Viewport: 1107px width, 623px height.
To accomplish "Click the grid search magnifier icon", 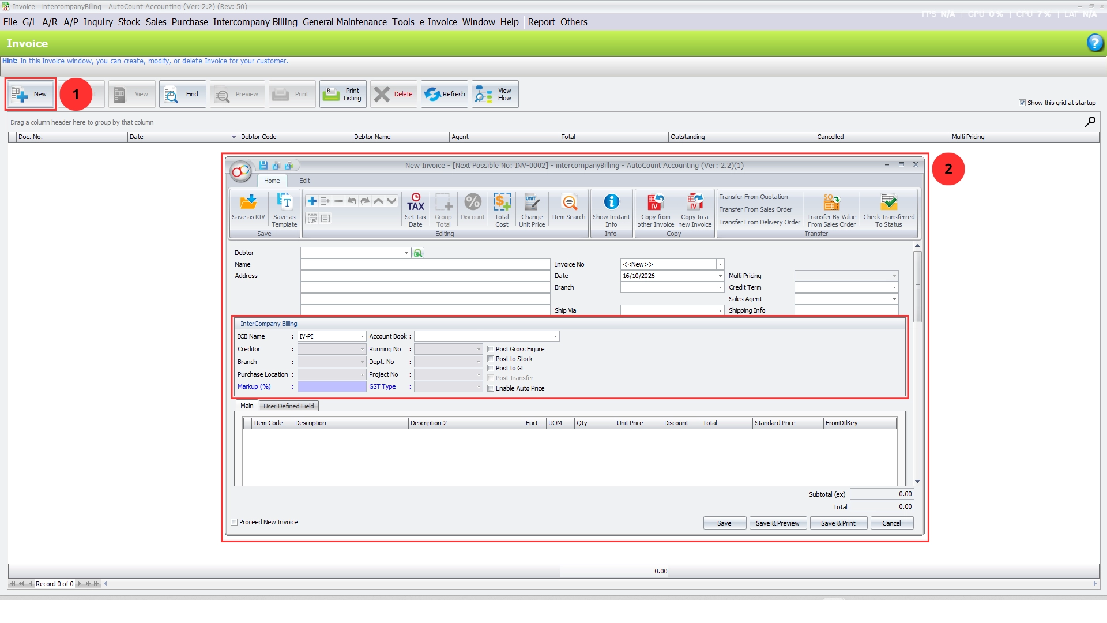I will [1090, 122].
